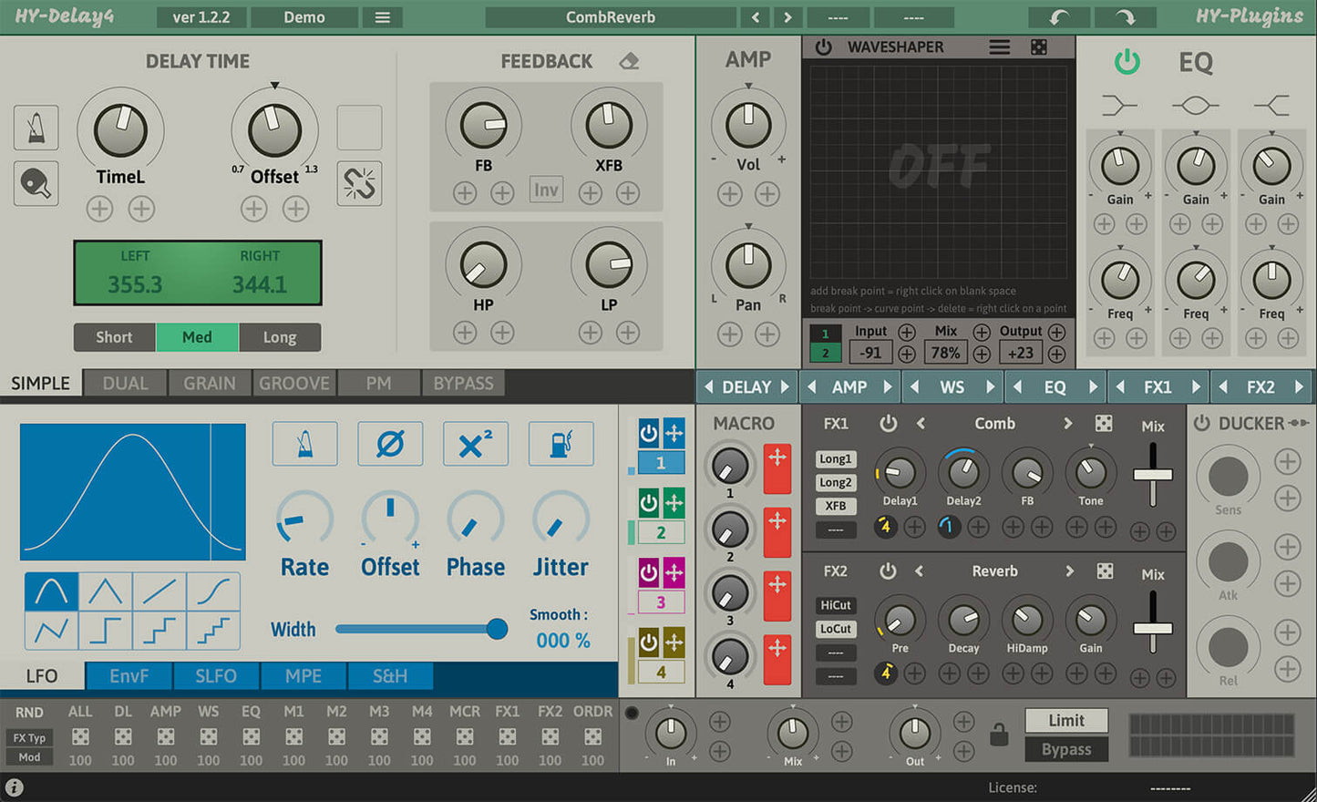Image resolution: width=1317 pixels, height=802 pixels.
Task: Go to next preset with right arrow
Action: point(787,17)
